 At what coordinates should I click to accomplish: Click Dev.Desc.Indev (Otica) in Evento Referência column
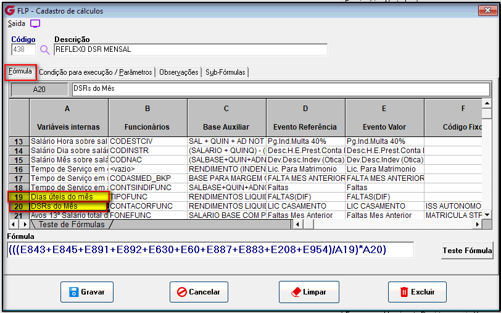tap(306, 160)
